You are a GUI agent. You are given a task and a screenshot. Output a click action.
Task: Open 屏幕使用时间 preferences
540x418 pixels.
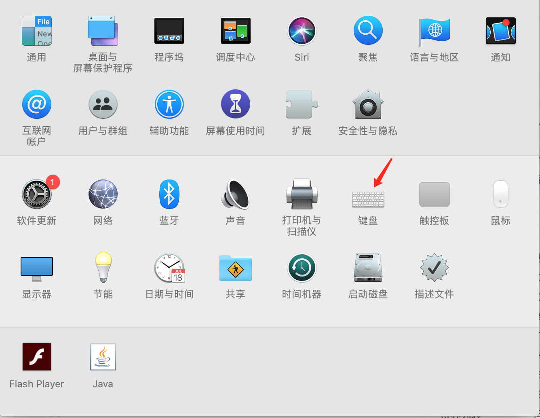click(x=235, y=104)
